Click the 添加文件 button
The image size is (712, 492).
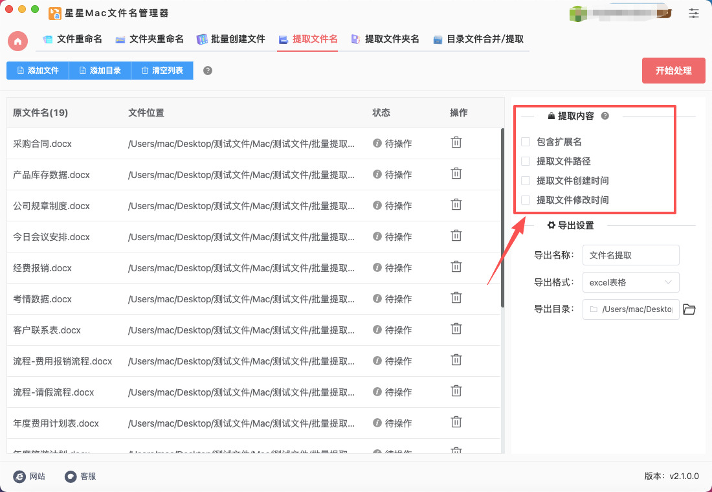click(38, 71)
